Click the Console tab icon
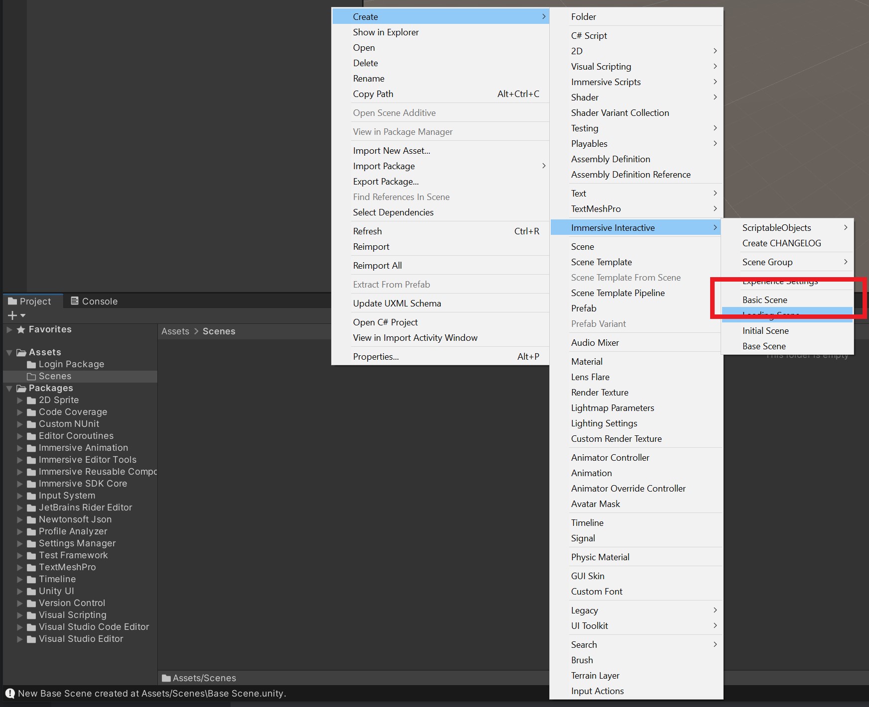869x707 pixels. click(75, 301)
